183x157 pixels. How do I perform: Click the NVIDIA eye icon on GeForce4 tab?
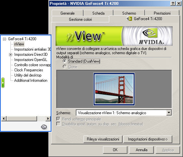[129, 19]
